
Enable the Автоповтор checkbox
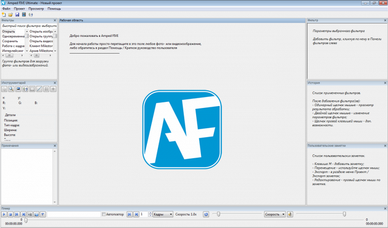(x=104, y=215)
